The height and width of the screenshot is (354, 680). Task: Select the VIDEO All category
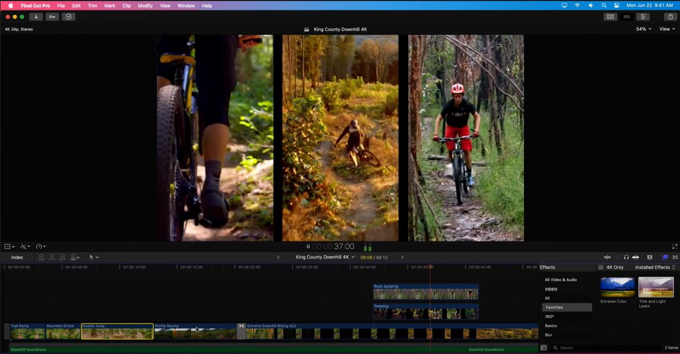[x=547, y=298]
